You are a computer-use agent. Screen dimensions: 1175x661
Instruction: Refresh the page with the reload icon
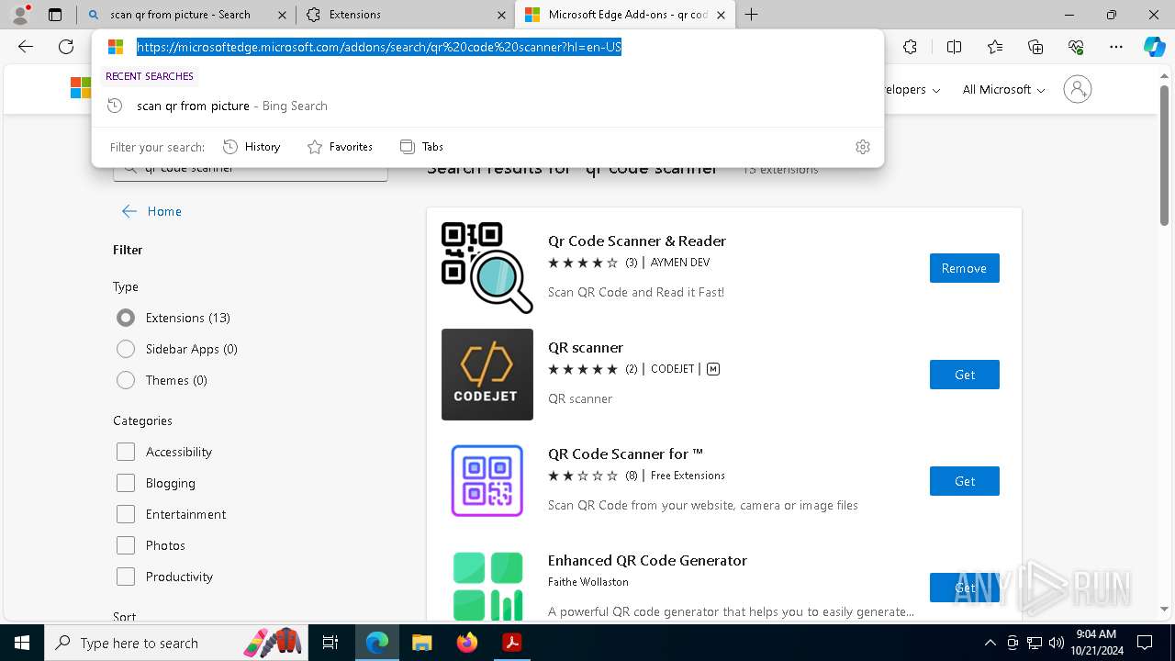click(66, 47)
